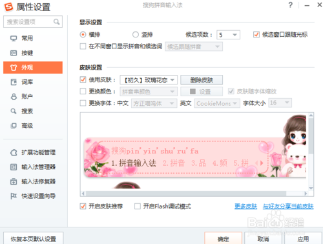Click the monitor icon beside 常用
This screenshot has width=323, height=244.
14,38
